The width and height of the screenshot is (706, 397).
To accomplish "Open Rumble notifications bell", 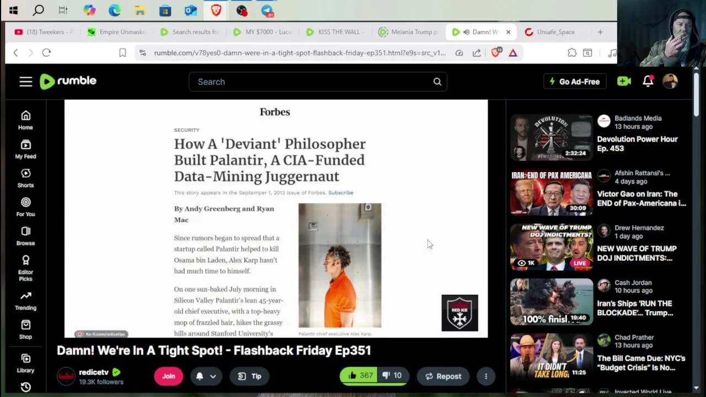I will click(x=648, y=81).
